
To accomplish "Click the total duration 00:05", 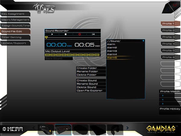I will tap(84, 45).
